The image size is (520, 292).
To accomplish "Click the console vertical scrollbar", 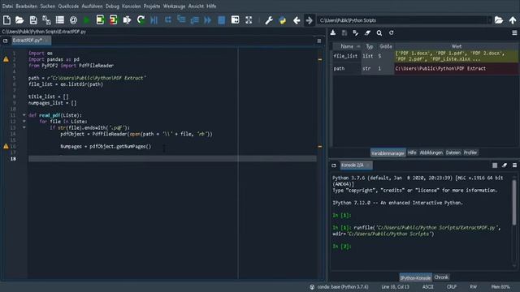I will [x=514, y=202].
